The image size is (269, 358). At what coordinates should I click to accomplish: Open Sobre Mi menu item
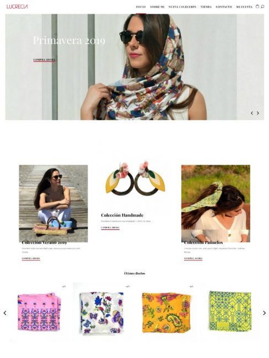click(157, 7)
